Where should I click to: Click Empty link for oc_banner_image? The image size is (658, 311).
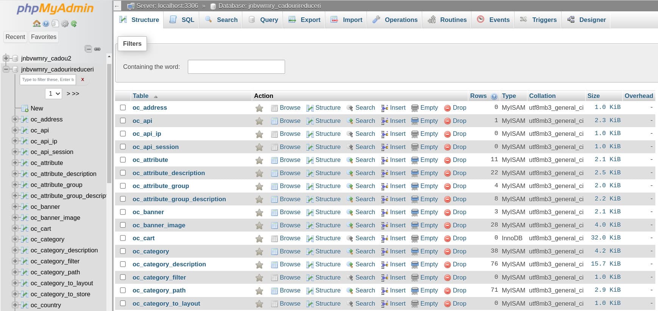429,225
